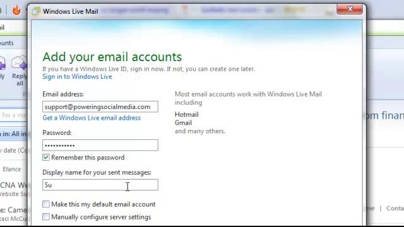Click the Display name input field

[x=100, y=185]
